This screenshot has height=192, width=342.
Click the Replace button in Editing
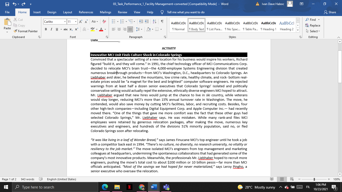[x=313, y=25]
